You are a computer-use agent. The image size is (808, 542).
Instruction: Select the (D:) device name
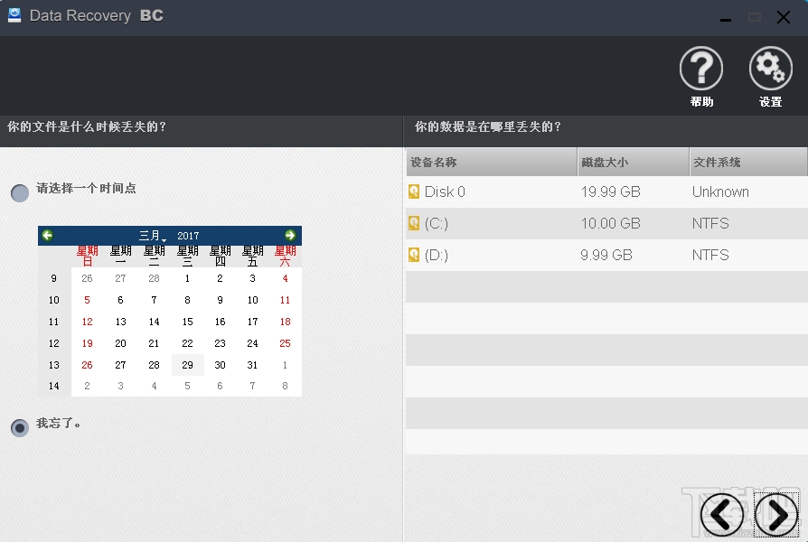(x=437, y=255)
